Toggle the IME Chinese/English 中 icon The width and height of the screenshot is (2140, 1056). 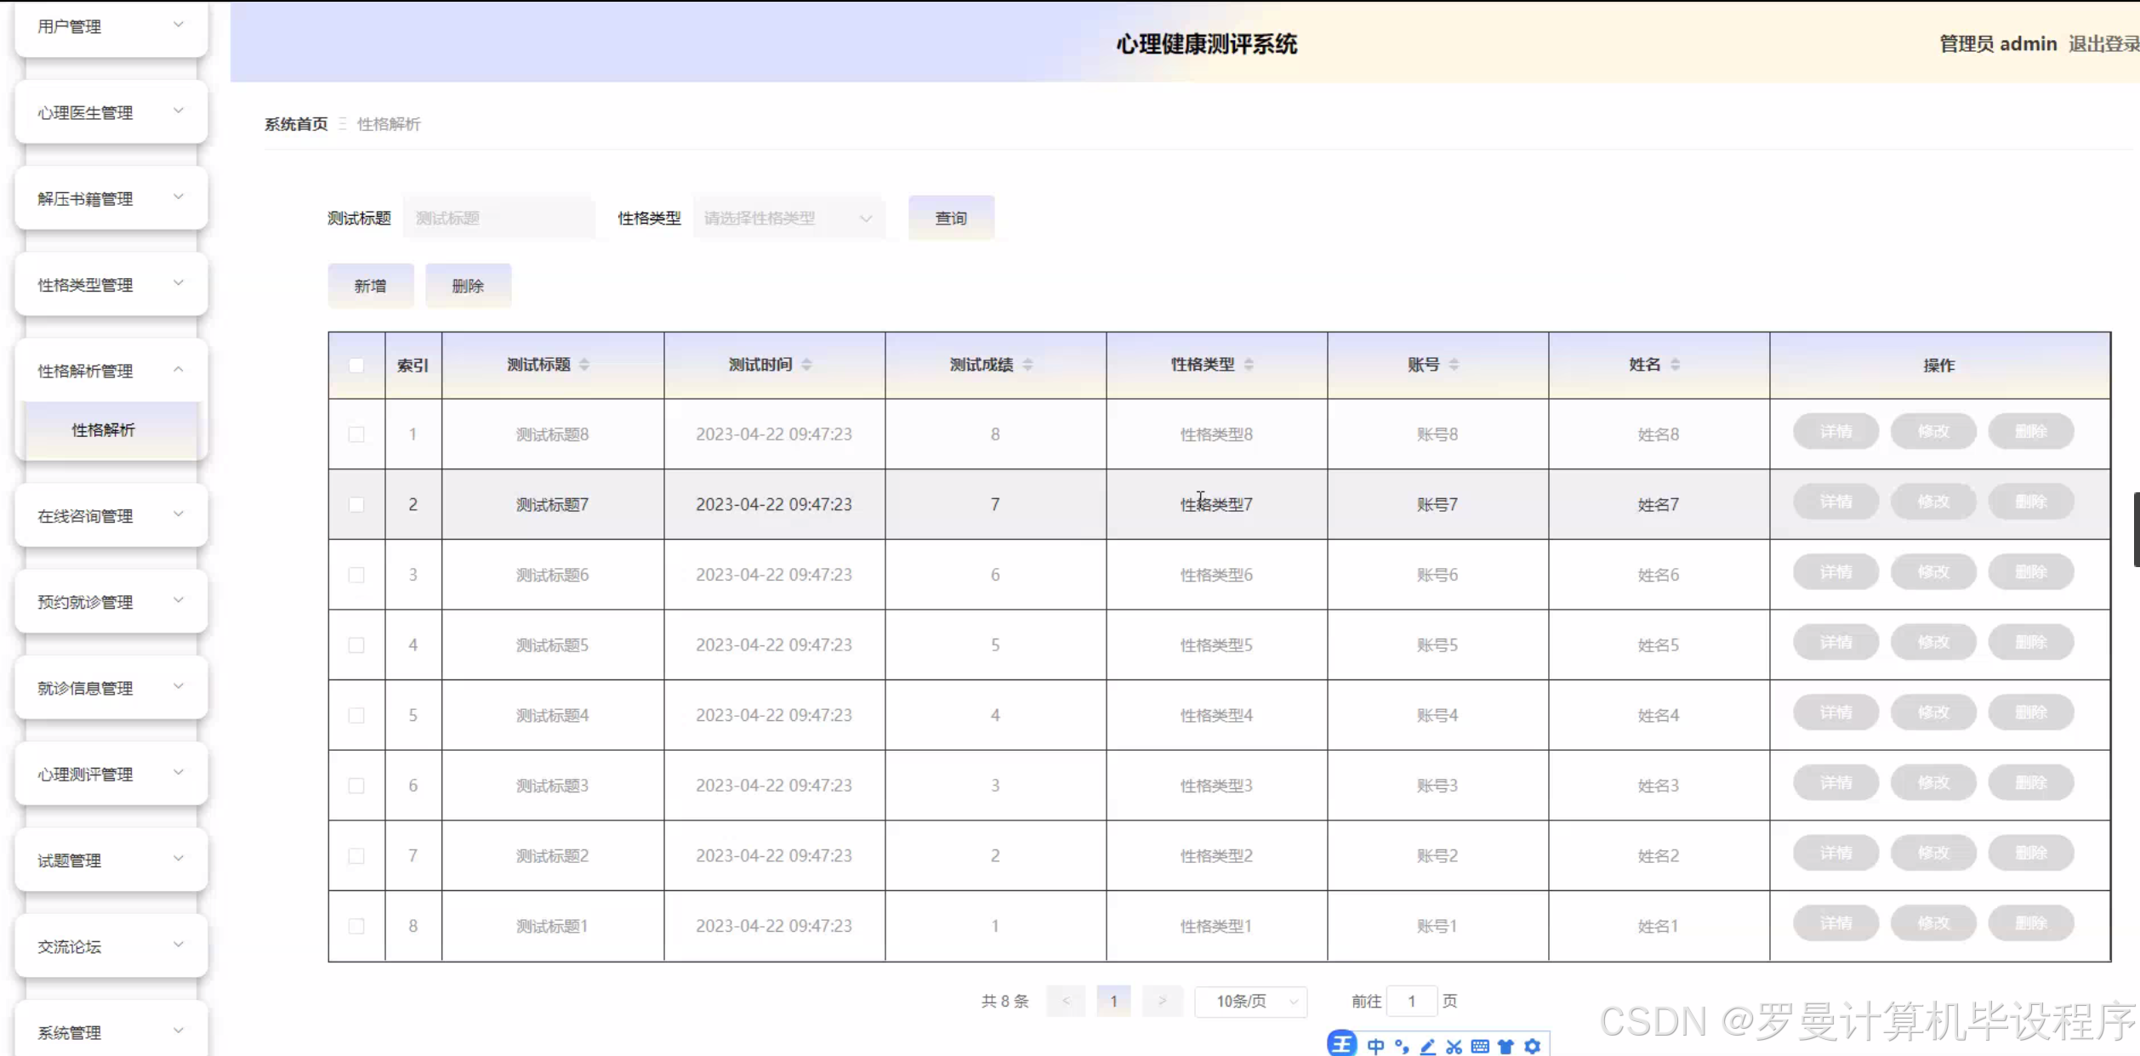pos(1375,1047)
